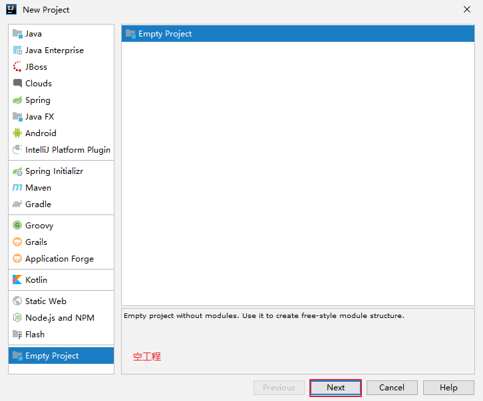Choose Static Web project type
The width and height of the screenshot is (483, 401).
pos(45,301)
